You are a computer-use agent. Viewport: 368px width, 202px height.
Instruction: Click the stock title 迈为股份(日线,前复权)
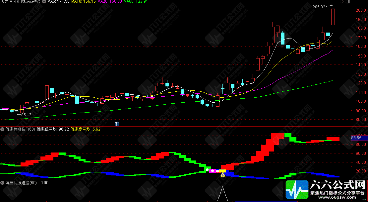pos(21,2)
